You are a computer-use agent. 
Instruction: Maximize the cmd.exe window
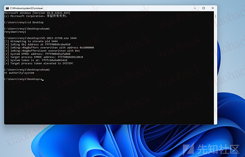click(x=204, y=8)
